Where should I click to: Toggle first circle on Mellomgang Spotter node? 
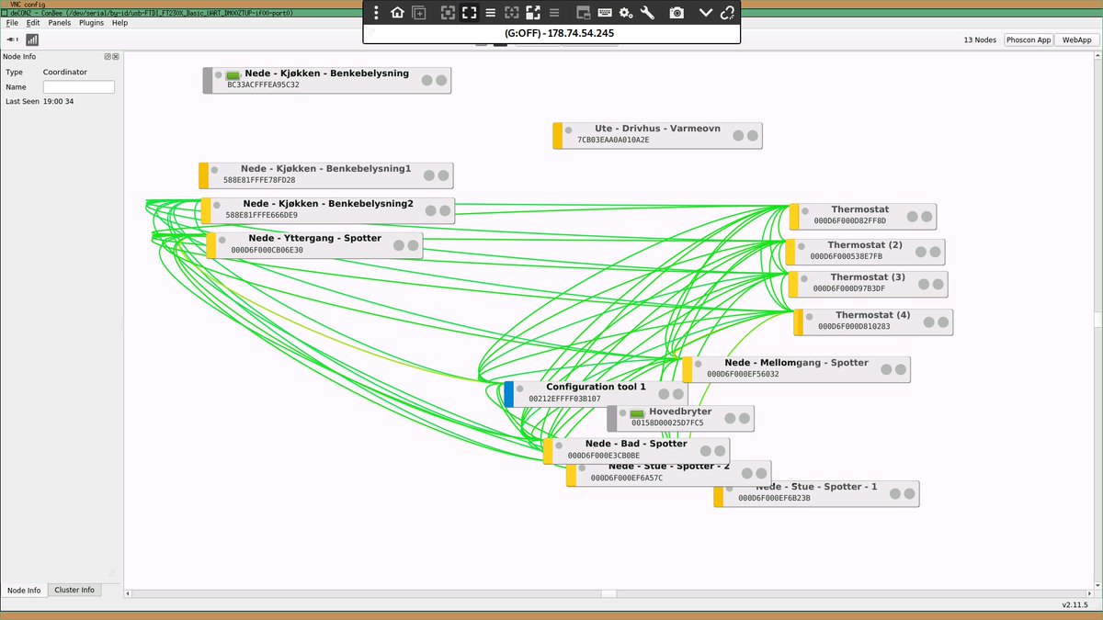(886, 369)
